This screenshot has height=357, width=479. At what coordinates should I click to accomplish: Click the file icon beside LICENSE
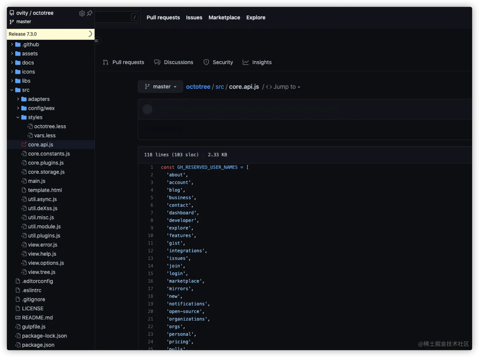18,309
